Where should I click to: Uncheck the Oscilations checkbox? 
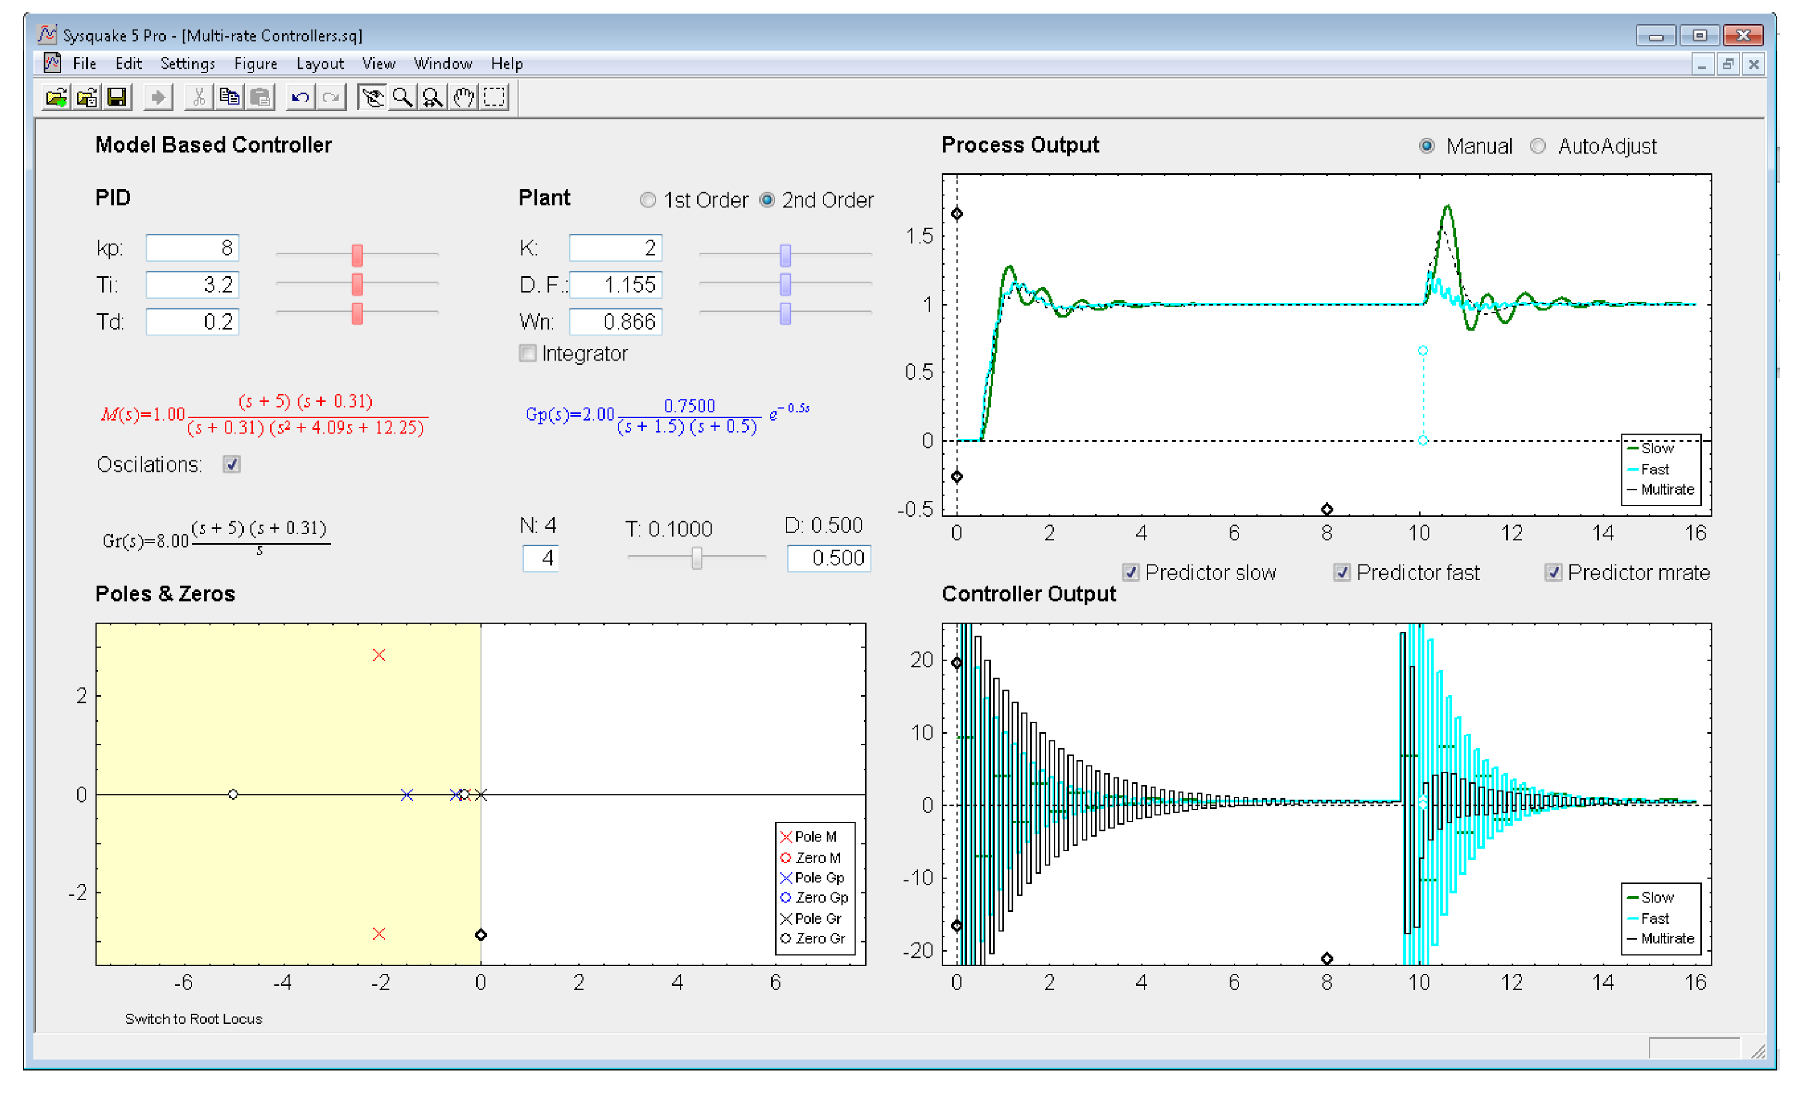[232, 465]
